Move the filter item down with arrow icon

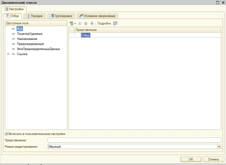pyautogui.click(x=92, y=23)
